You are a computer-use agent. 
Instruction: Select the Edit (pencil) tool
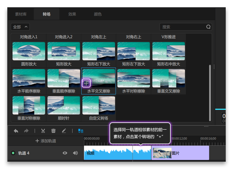(64, 131)
